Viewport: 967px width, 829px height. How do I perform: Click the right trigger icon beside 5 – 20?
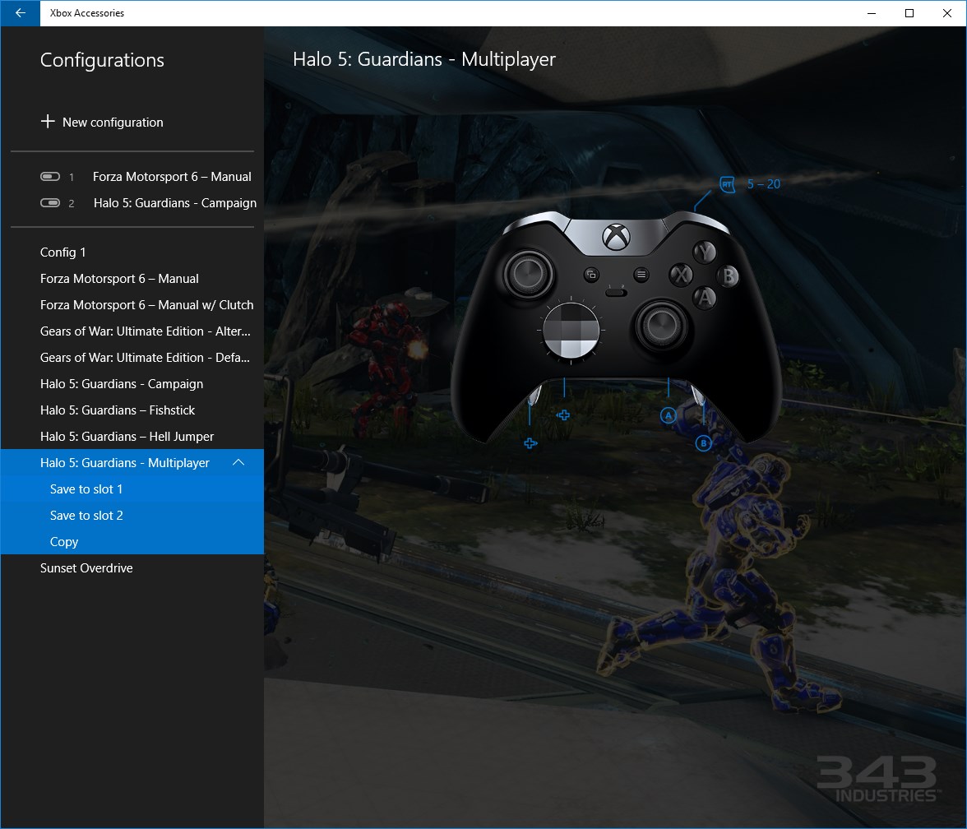728,184
